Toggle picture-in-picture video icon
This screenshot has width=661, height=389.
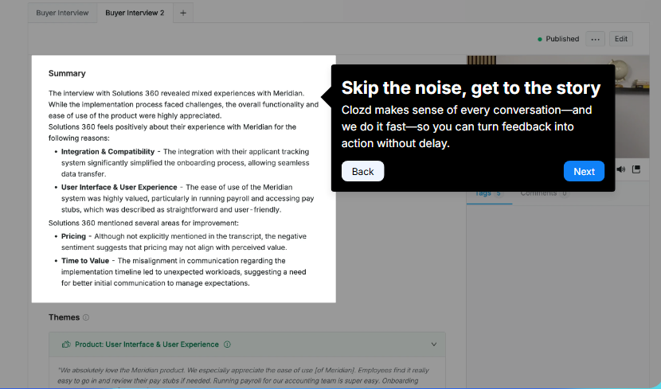point(636,169)
